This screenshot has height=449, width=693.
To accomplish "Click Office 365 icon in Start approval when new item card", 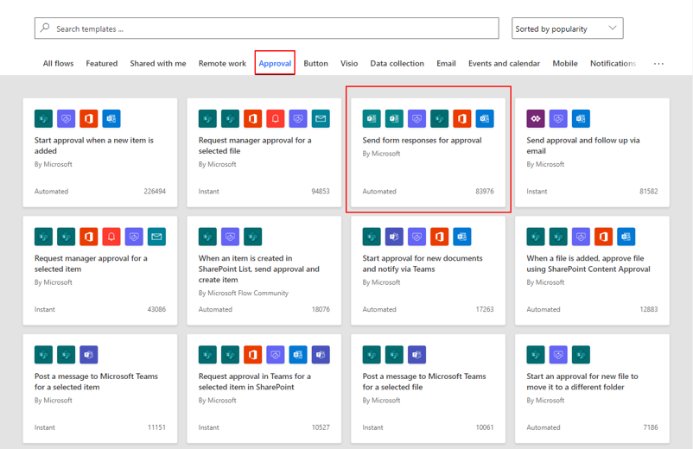I will pos(88,118).
